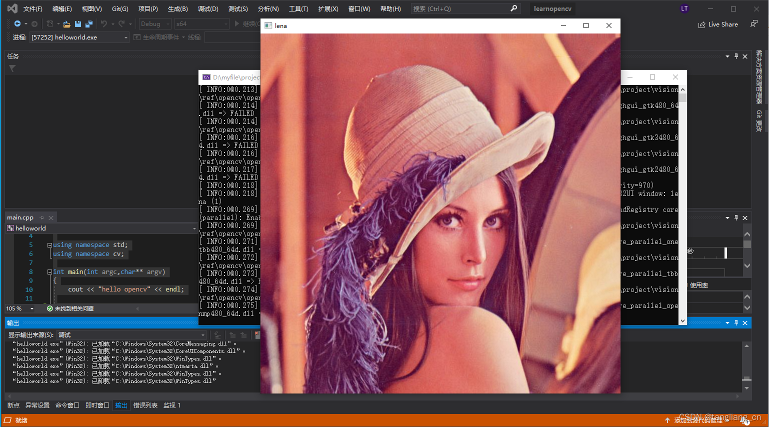Open the Debug configuration dropdown
Viewport: 769px width, 427px height.
click(x=155, y=23)
